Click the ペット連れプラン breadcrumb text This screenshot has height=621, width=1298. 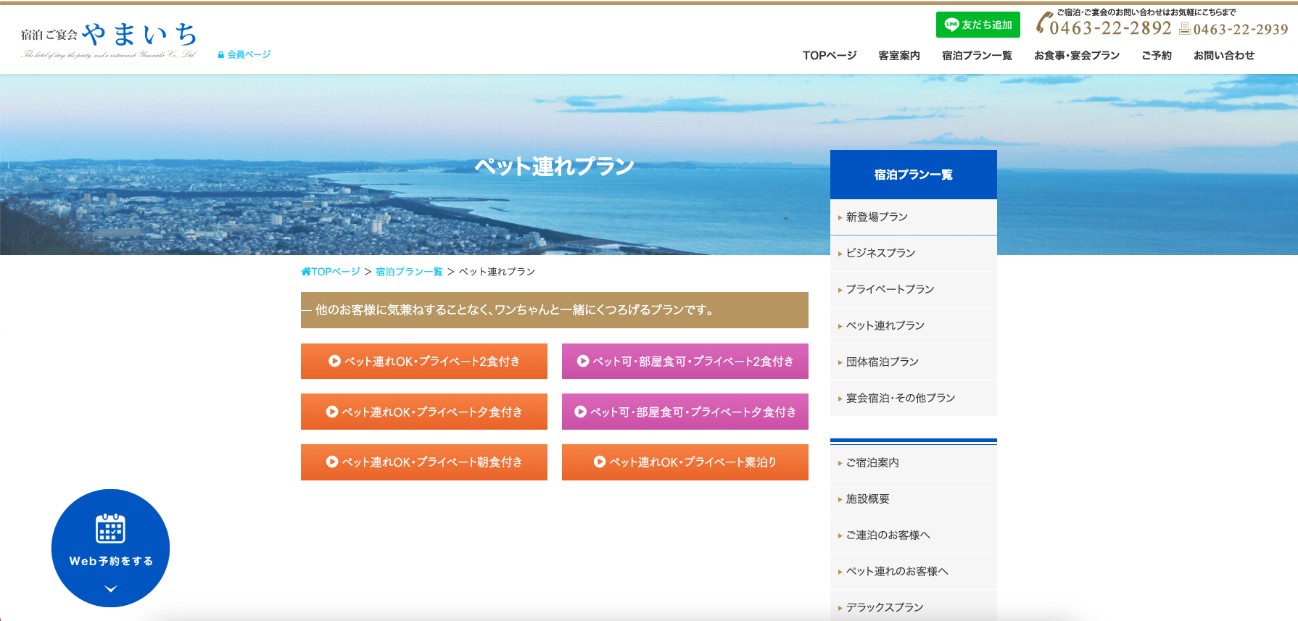(497, 272)
